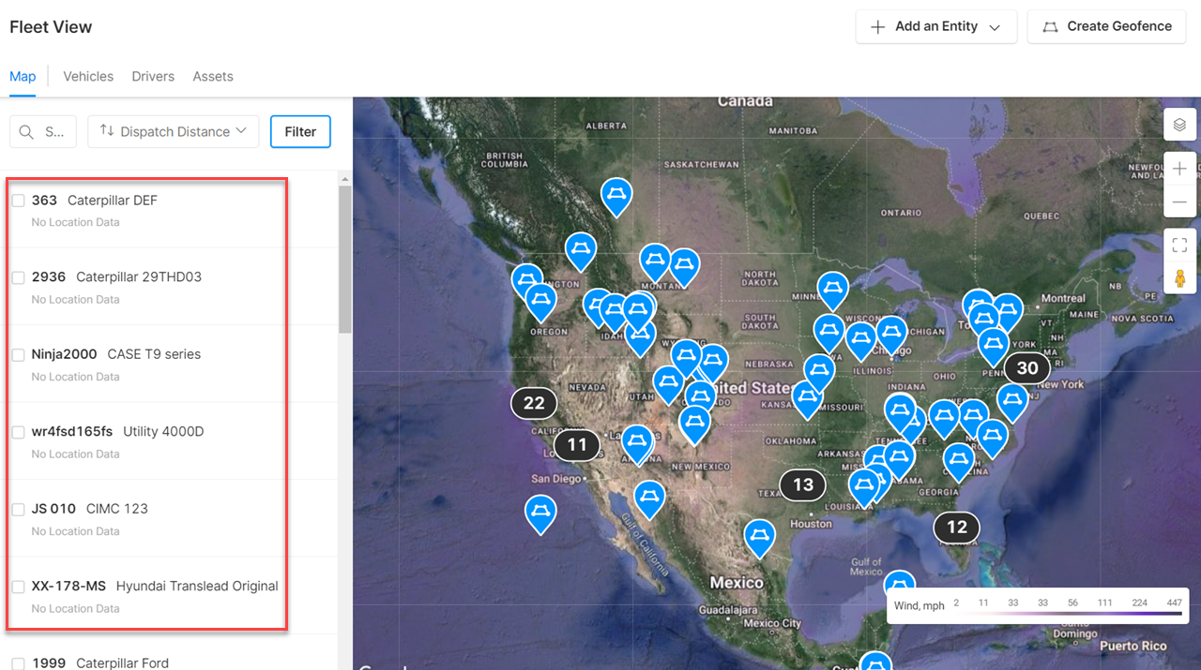Check the 363 Caterpillar DEF checkbox

[18, 201]
